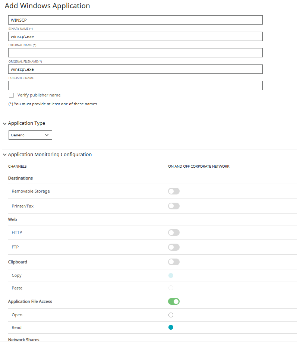Enable the Removable Storage toggle
The width and height of the screenshot is (297, 342).
174,191
